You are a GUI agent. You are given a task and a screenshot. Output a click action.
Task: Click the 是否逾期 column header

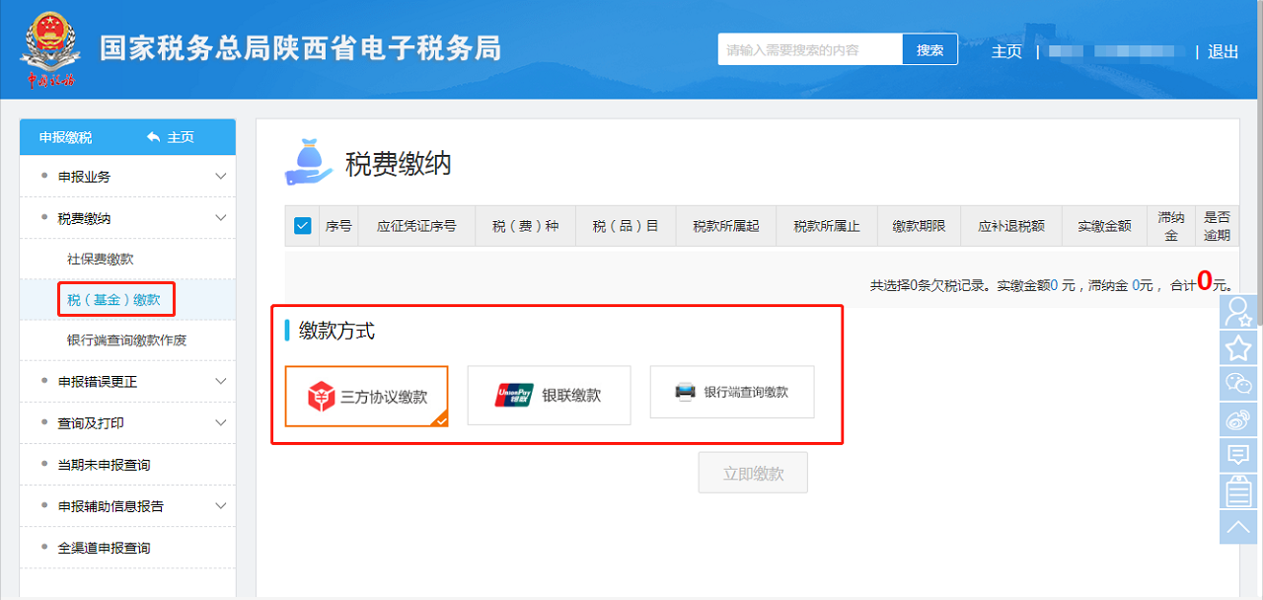[x=1217, y=226]
